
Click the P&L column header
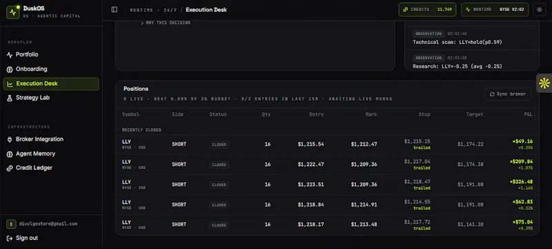pos(528,115)
